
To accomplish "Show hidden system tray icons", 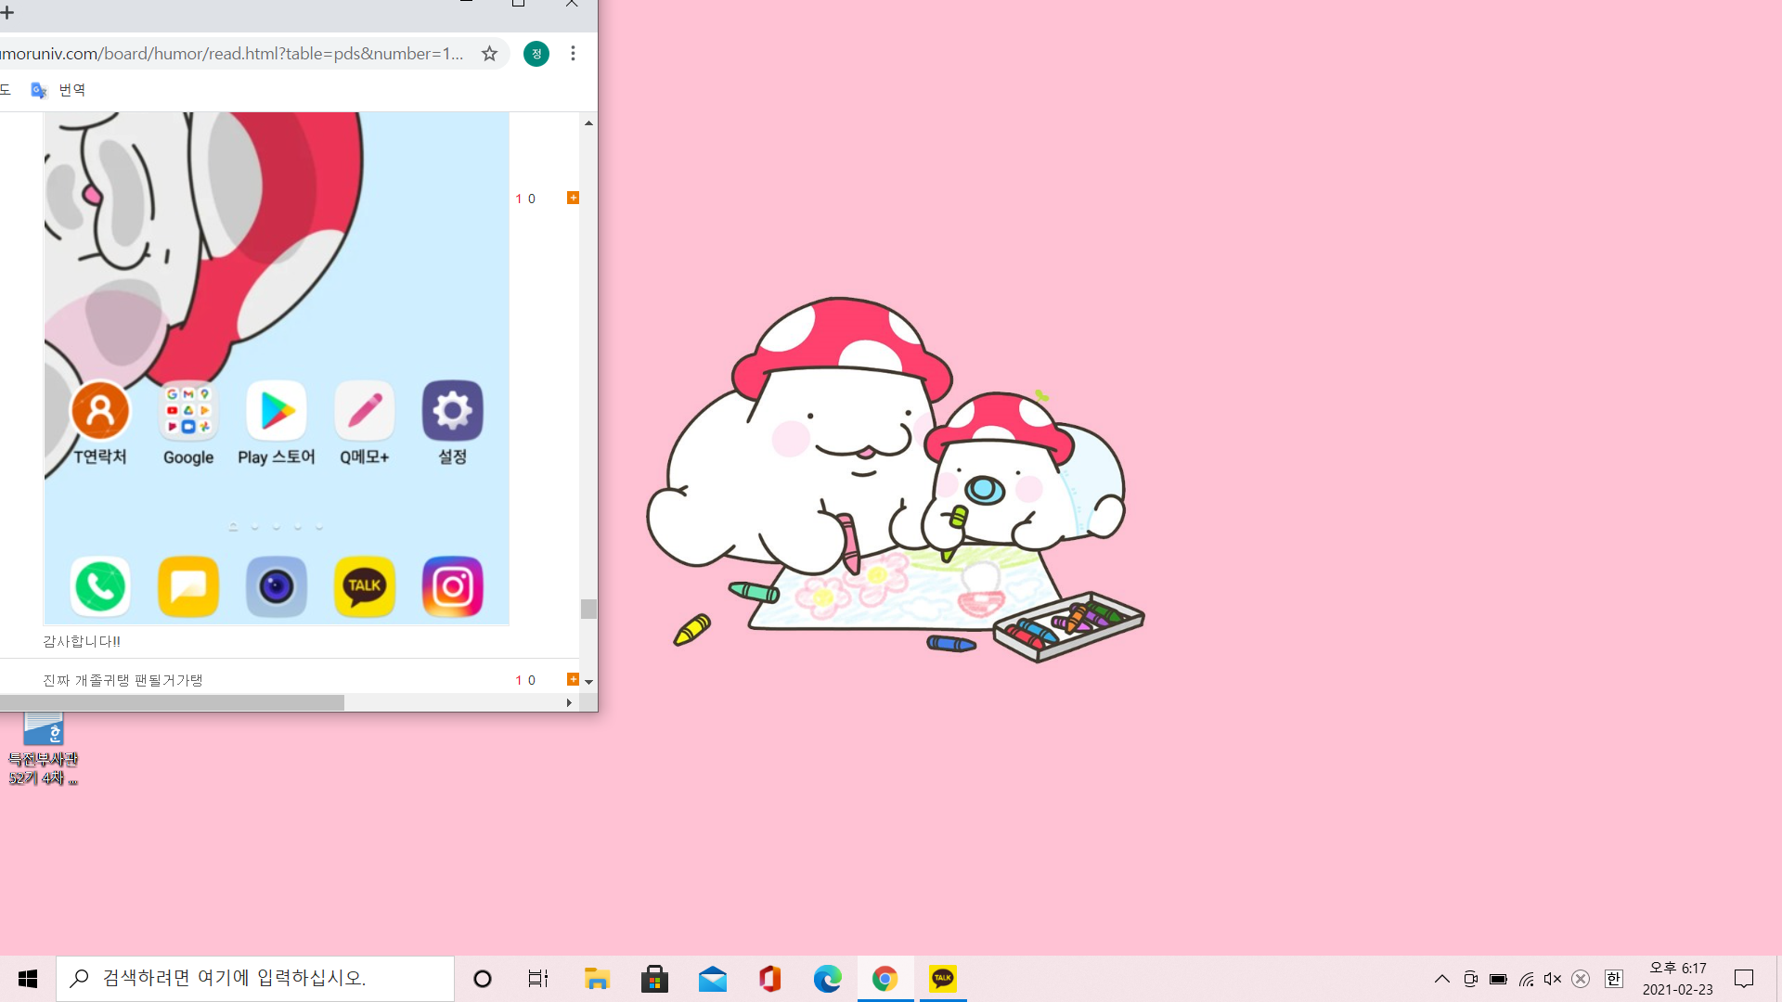I will click(x=1441, y=979).
